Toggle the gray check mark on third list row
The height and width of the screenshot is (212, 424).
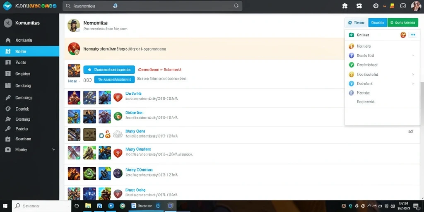pos(411,131)
